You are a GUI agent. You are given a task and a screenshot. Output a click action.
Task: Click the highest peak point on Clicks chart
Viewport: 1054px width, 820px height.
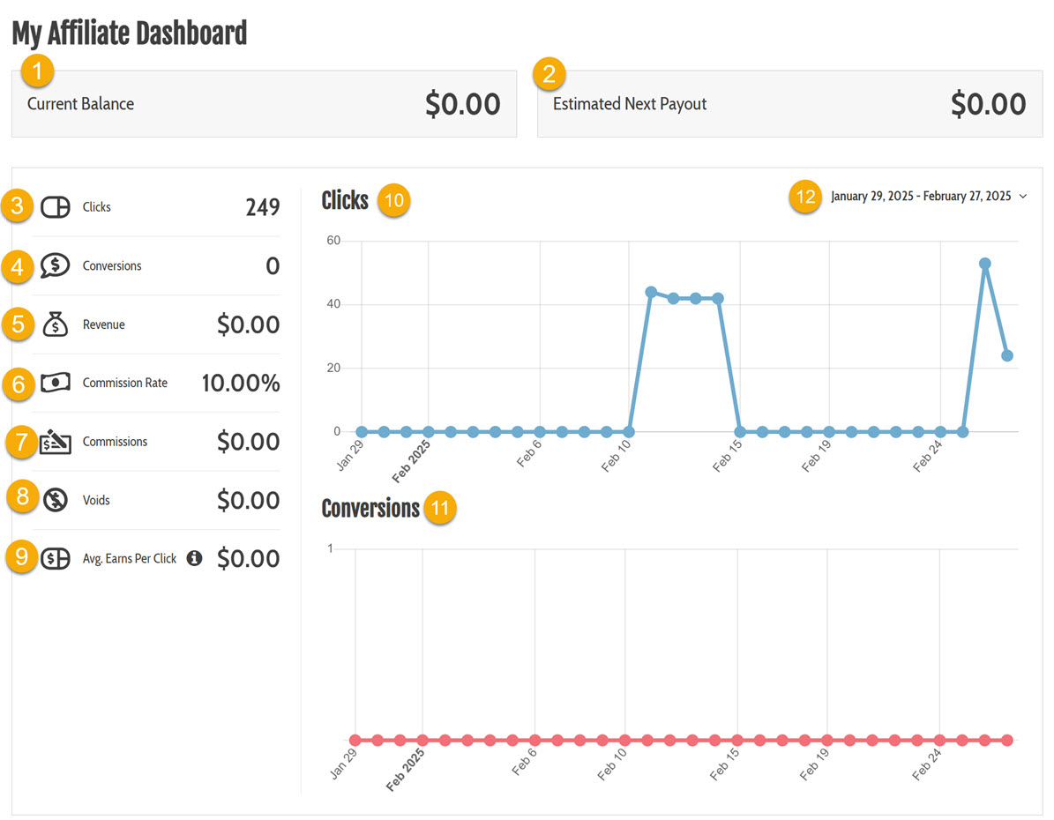(985, 264)
